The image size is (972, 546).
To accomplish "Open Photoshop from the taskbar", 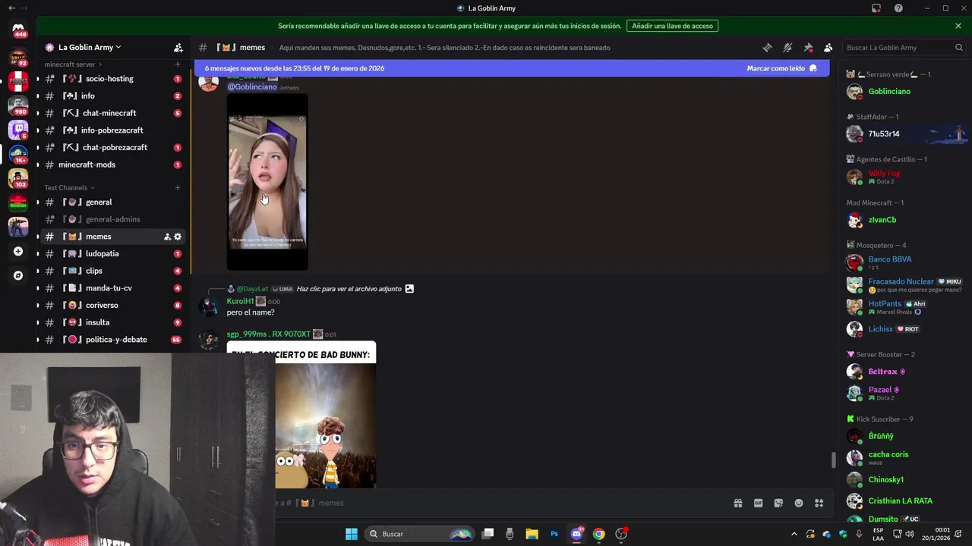I will click(x=554, y=534).
